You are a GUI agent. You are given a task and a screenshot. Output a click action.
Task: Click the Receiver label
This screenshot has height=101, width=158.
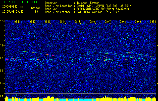tap(51, 9)
